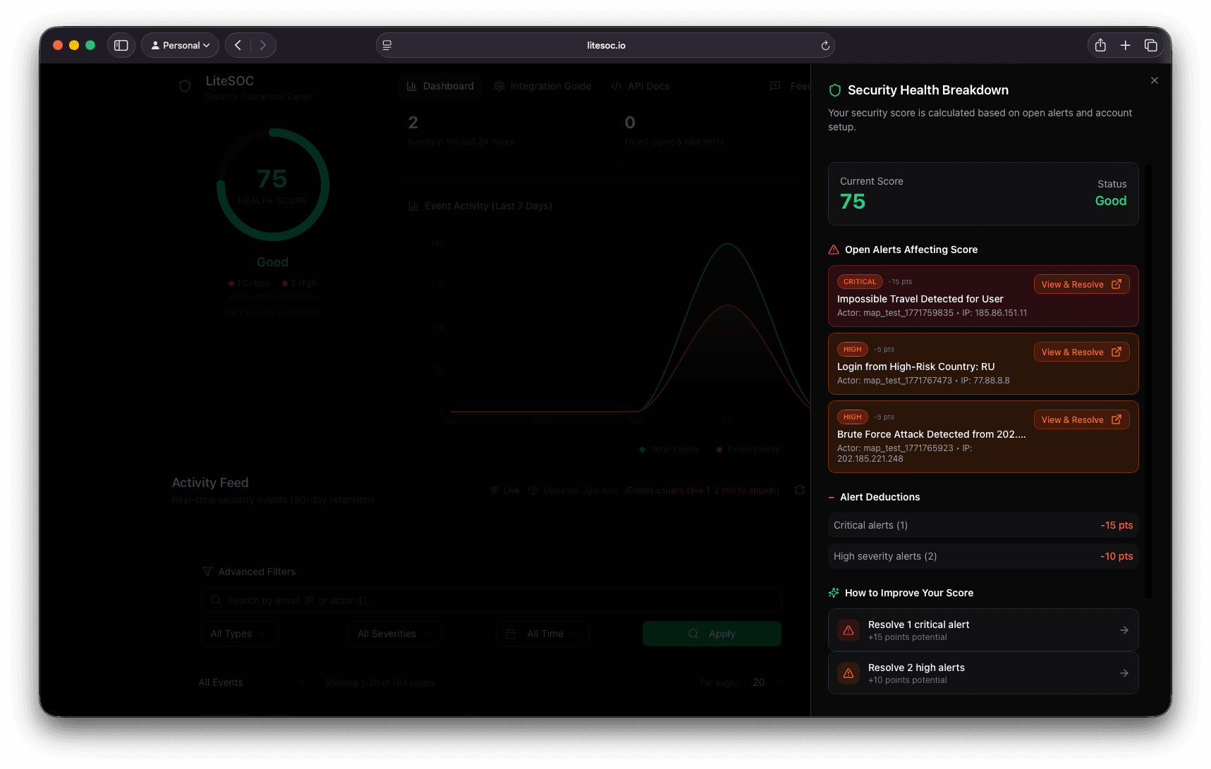Open the All Types dropdown
Viewport: 1211px width, 769px height.
coord(238,634)
